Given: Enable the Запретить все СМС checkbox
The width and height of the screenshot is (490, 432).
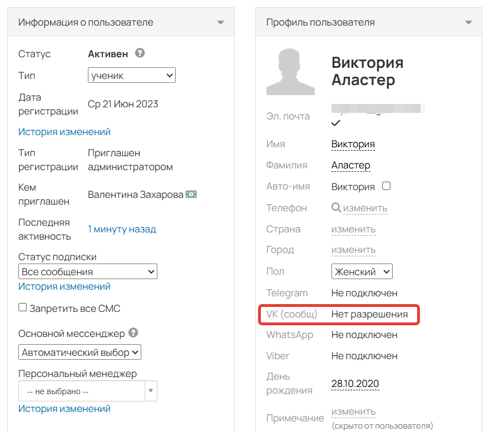Looking at the screenshot, I should tap(23, 307).
